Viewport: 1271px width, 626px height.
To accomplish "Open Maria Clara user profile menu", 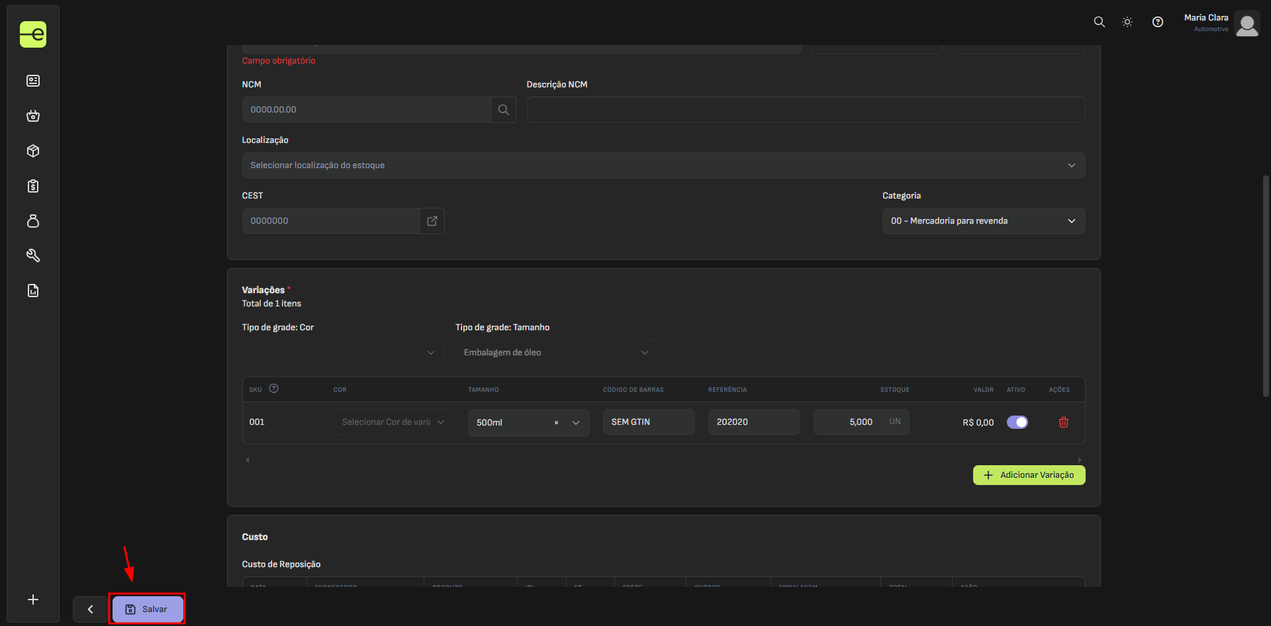I will tap(1221, 23).
